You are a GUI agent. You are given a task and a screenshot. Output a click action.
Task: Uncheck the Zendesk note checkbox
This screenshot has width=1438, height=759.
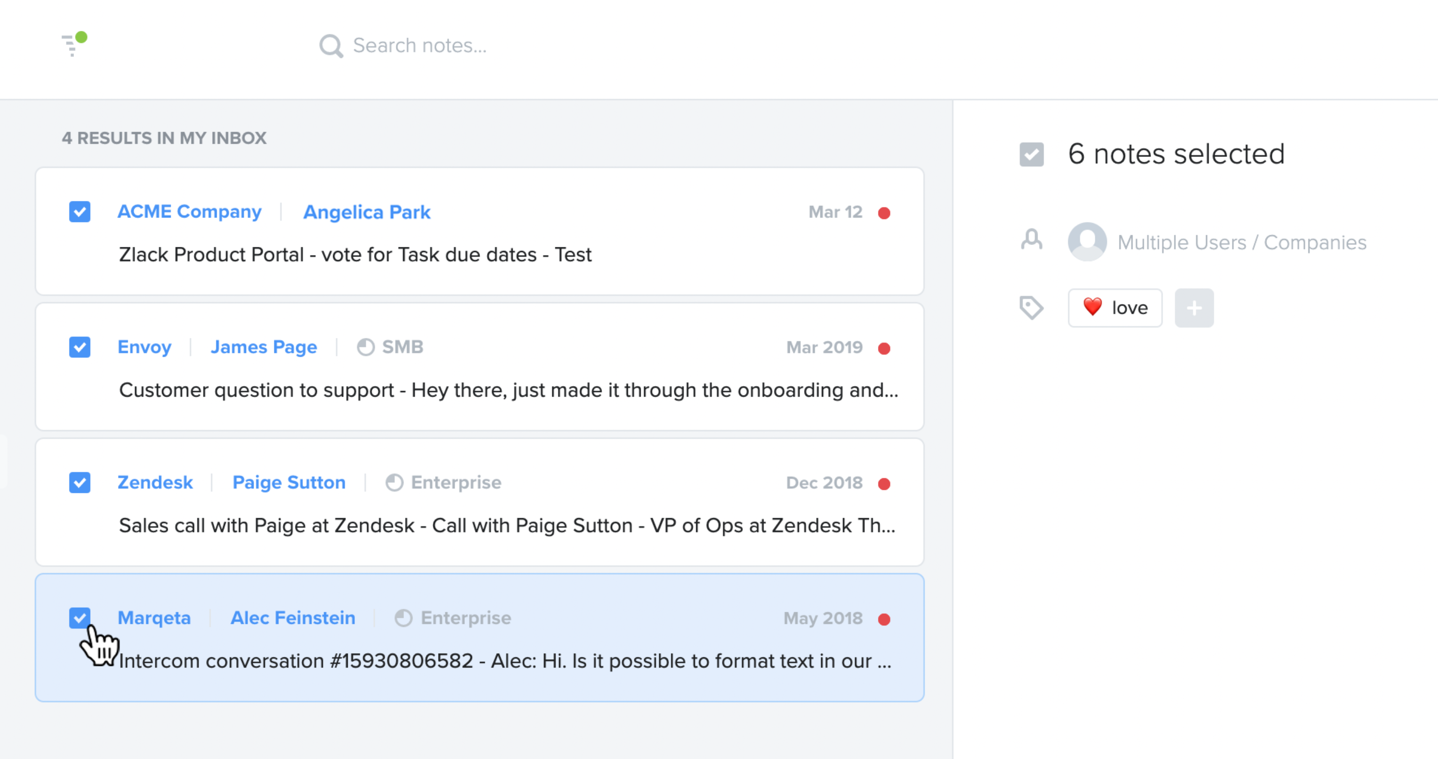[x=80, y=482]
